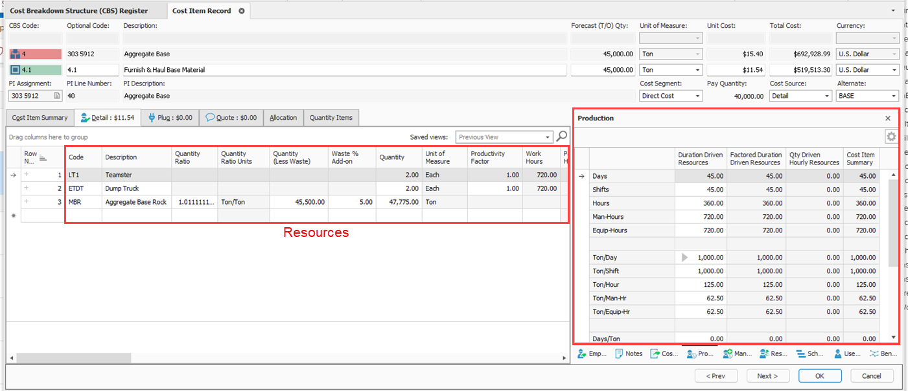908x391 pixels.
Task: Open the "Res..." panel from the bottom bar
Action: coord(773,354)
